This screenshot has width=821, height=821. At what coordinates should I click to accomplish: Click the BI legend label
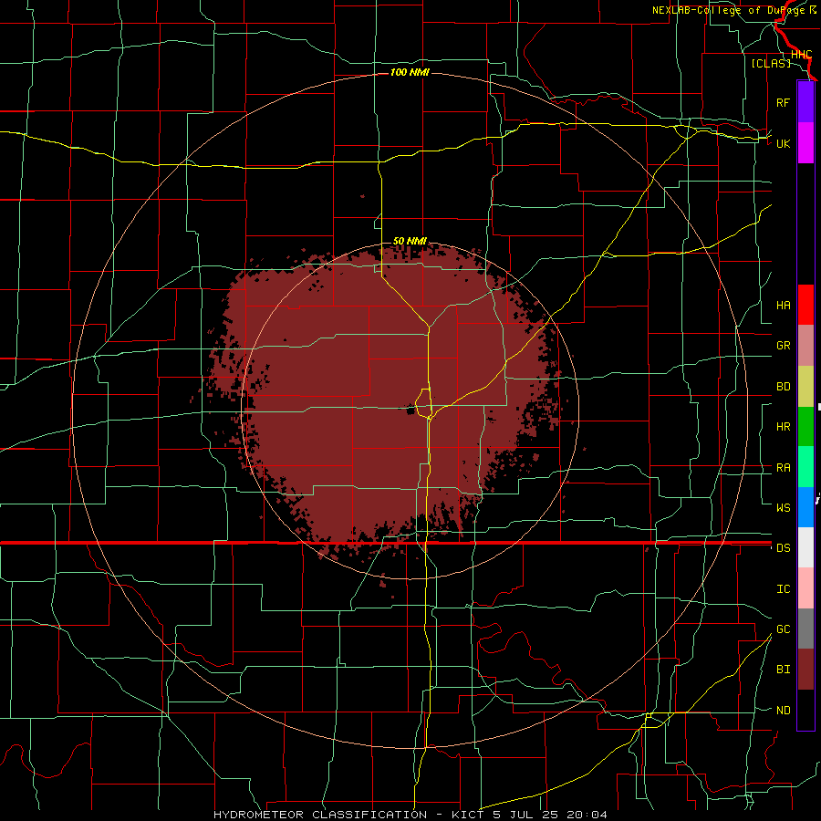(x=783, y=670)
